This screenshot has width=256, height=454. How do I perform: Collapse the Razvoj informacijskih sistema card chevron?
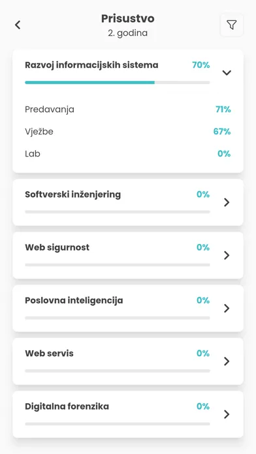pos(227,72)
